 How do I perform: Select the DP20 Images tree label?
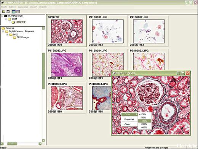coord(23,37)
